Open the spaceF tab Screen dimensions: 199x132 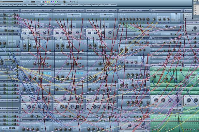pyautogui.click(x=113, y=5)
